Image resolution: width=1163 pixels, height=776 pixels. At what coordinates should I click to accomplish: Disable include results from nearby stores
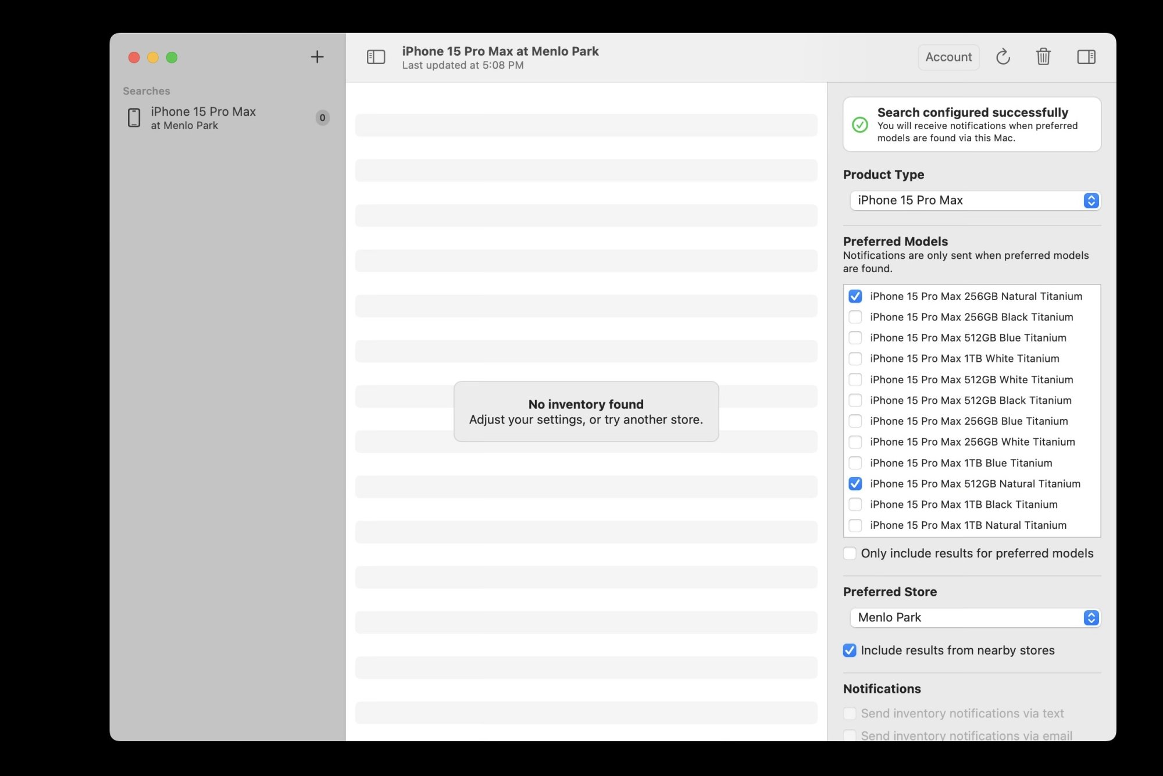pyautogui.click(x=850, y=650)
